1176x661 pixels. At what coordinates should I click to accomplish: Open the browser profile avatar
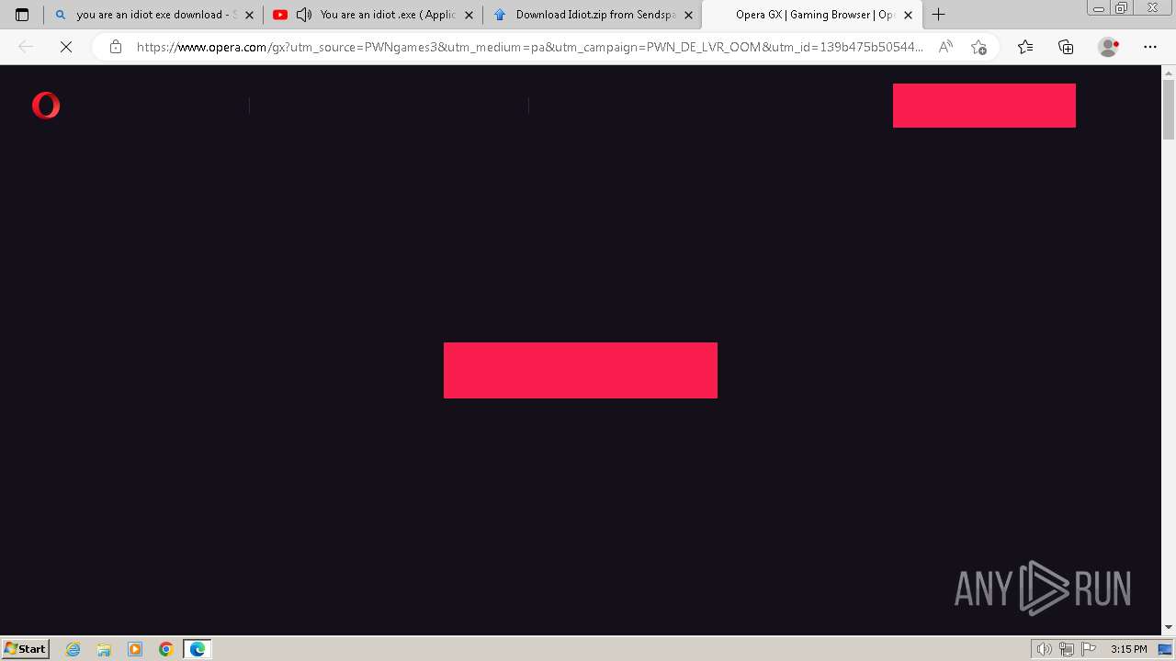point(1108,47)
